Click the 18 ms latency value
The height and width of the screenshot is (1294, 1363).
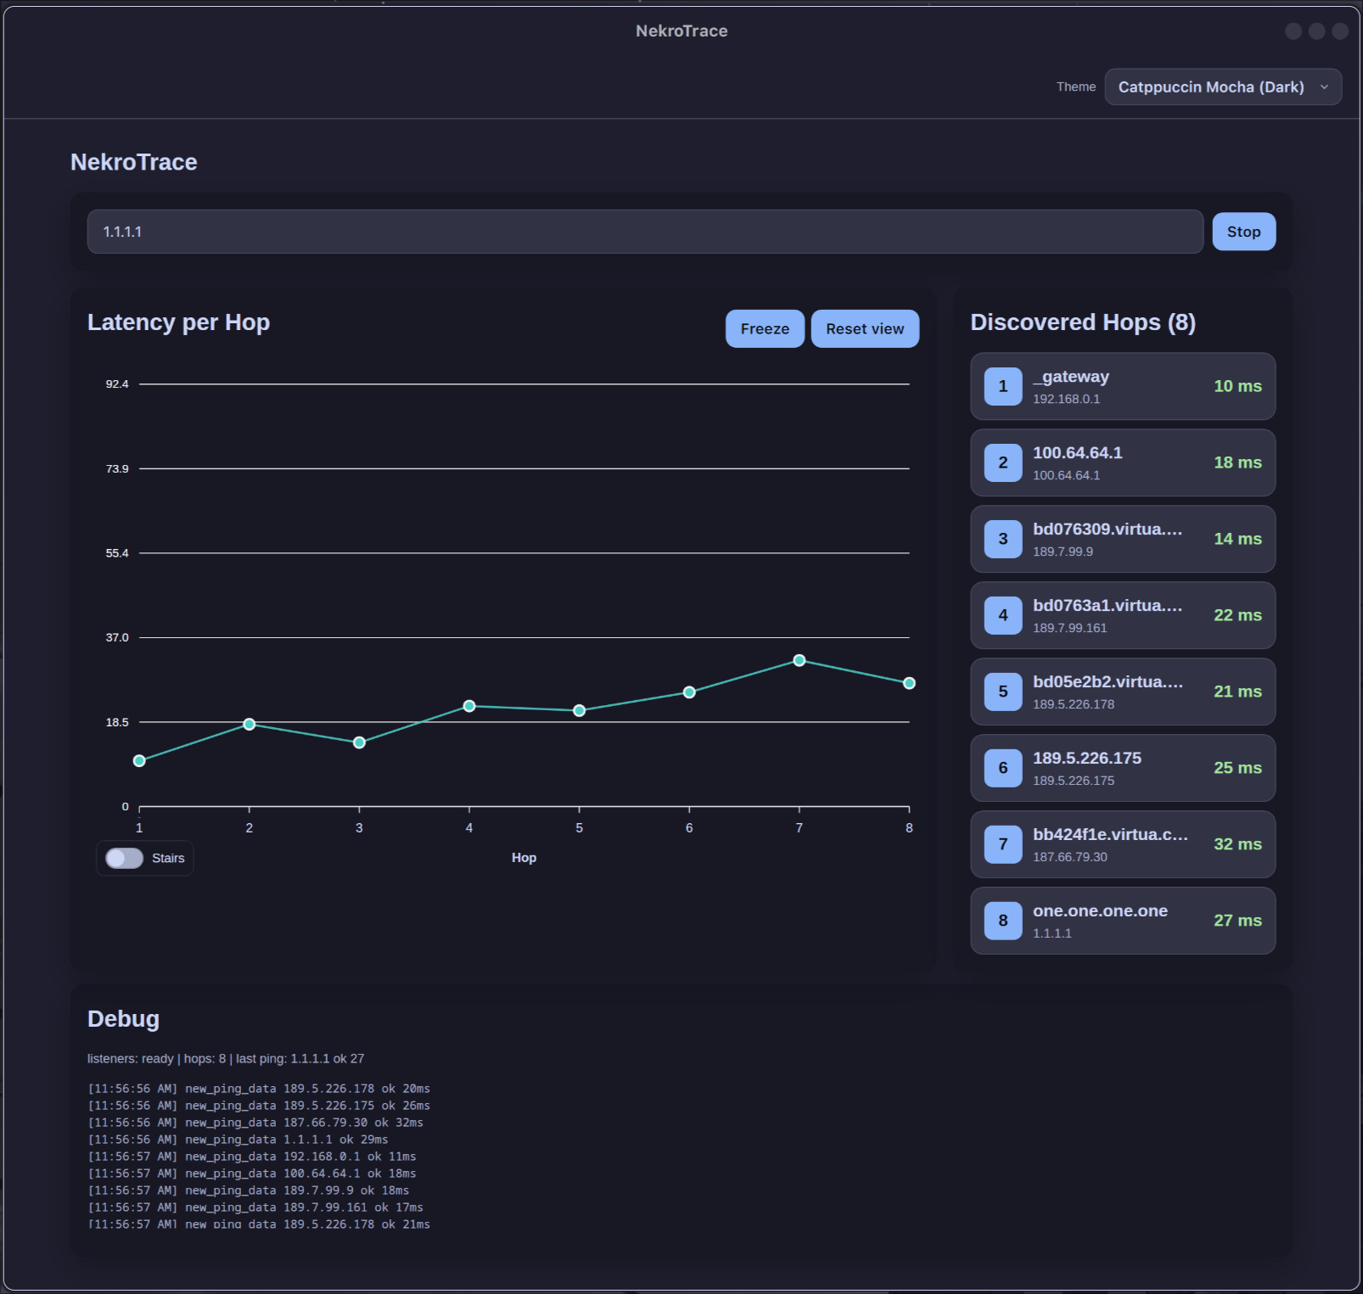coord(1237,462)
